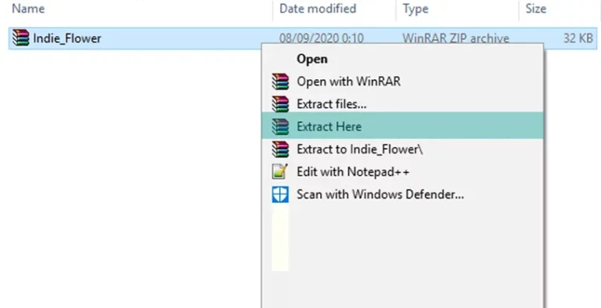Select the Indie_Flower file name

67,38
